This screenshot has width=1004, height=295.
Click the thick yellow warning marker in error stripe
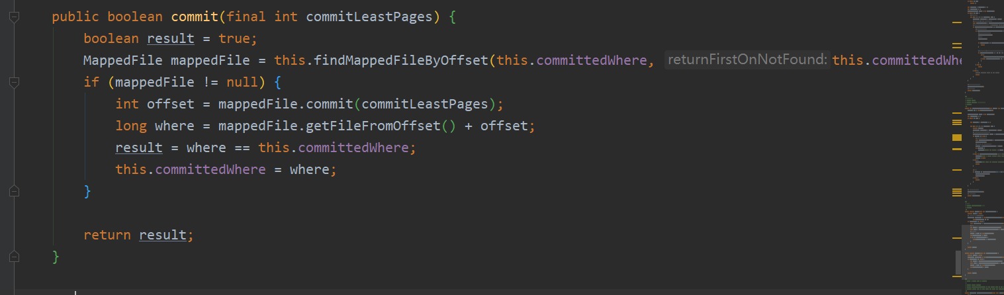pos(956,138)
